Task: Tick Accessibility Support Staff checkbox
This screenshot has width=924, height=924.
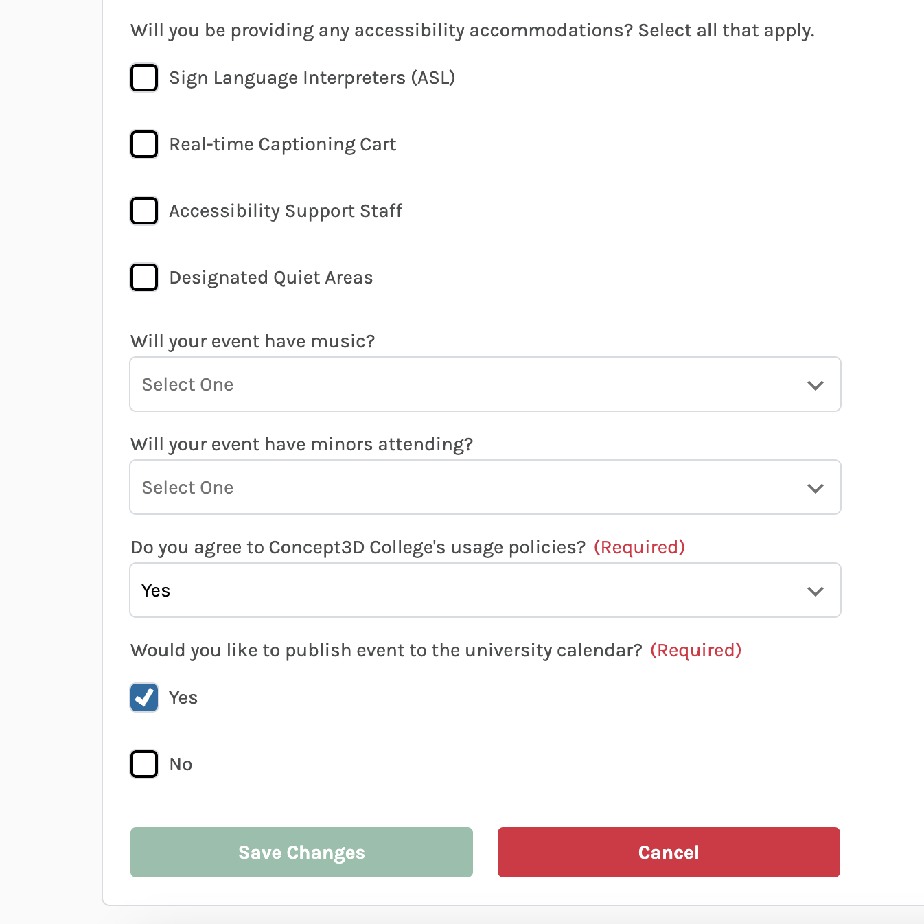Action: (x=144, y=211)
